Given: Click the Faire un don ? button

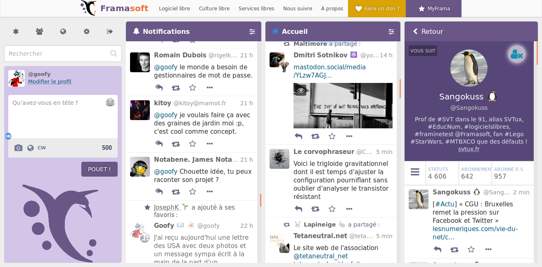Looking at the screenshot, I should pos(377,8).
